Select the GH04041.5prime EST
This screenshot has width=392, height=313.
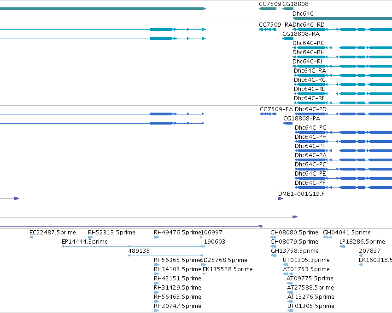point(327,237)
